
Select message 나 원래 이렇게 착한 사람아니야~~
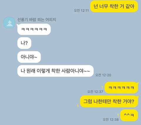tap(56, 71)
